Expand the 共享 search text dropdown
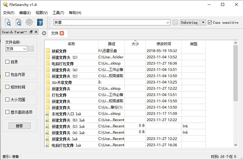 (x=168, y=23)
